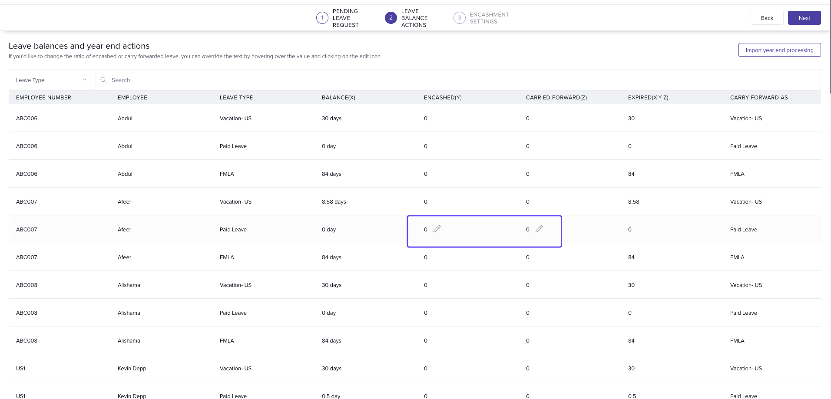The image size is (831, 399).
Task: Click the Carry Forward As column header
Action: click(758, 97)
